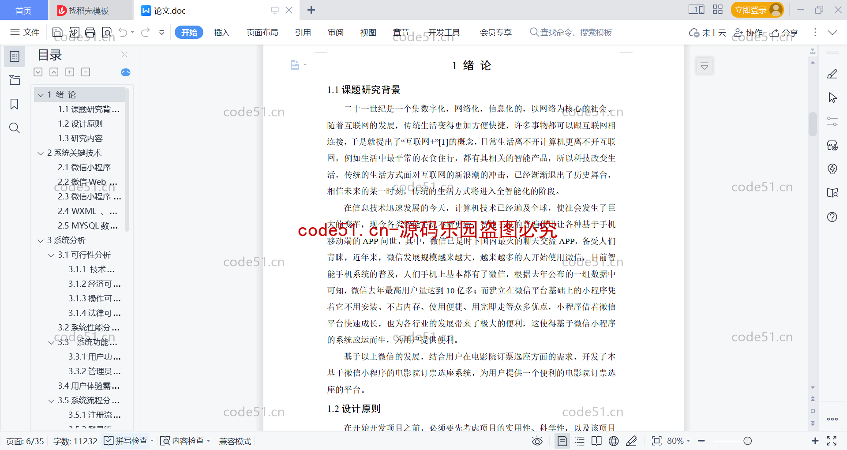
Task: Click the collapse-all minus icon in 目录 panel
Action: pos(86,72)
